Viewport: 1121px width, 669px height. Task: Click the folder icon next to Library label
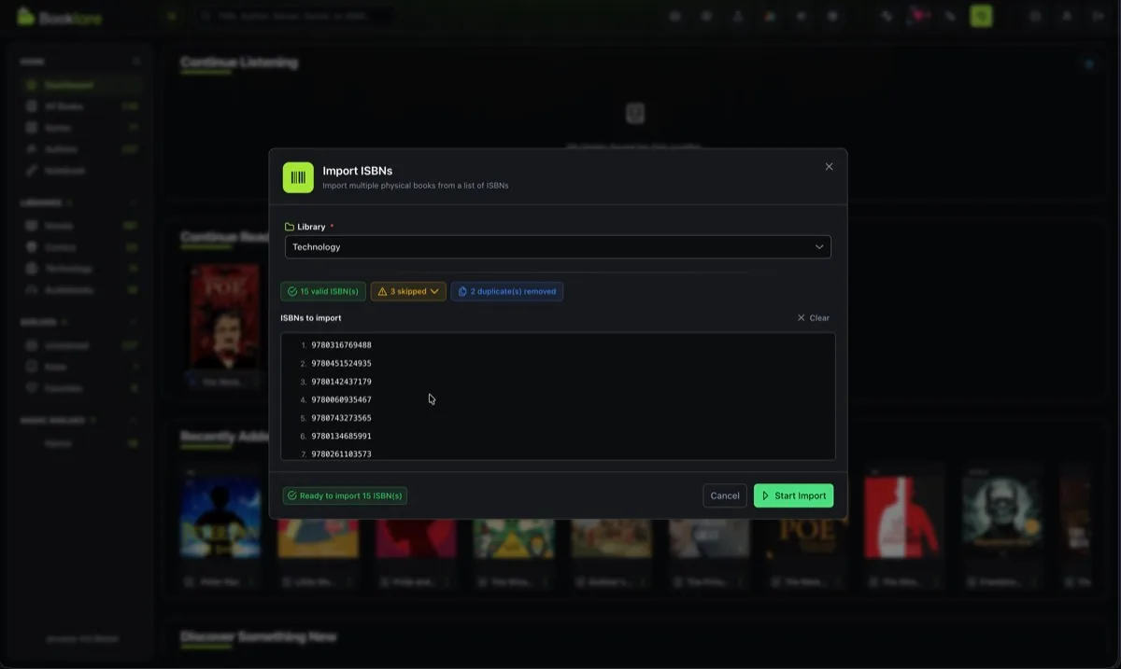coord(290,227)
